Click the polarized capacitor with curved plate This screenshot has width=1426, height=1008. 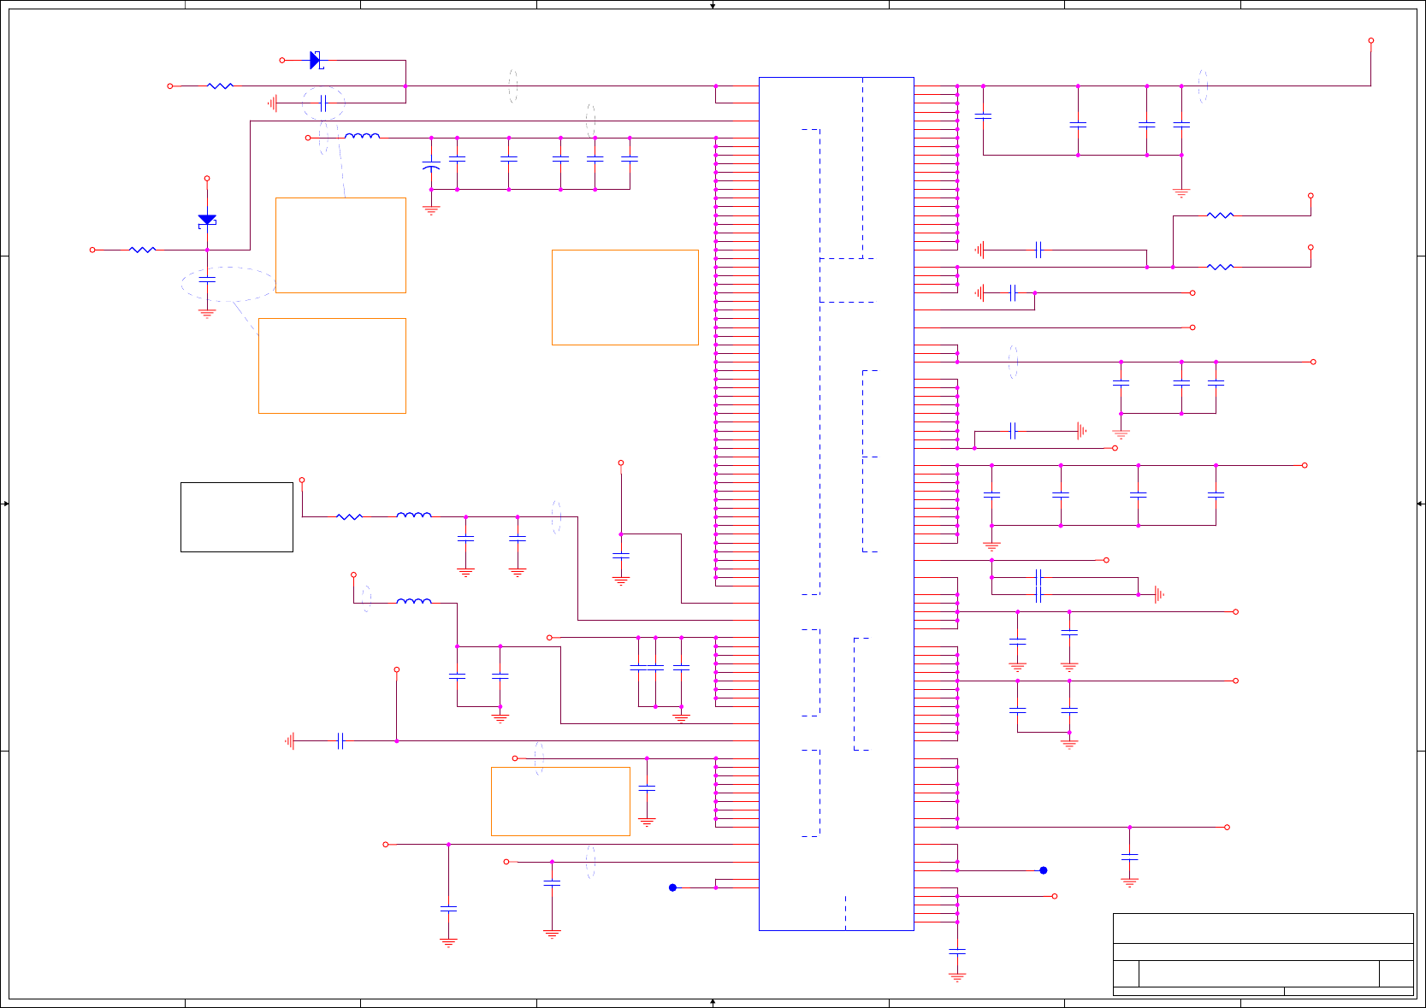431,166
